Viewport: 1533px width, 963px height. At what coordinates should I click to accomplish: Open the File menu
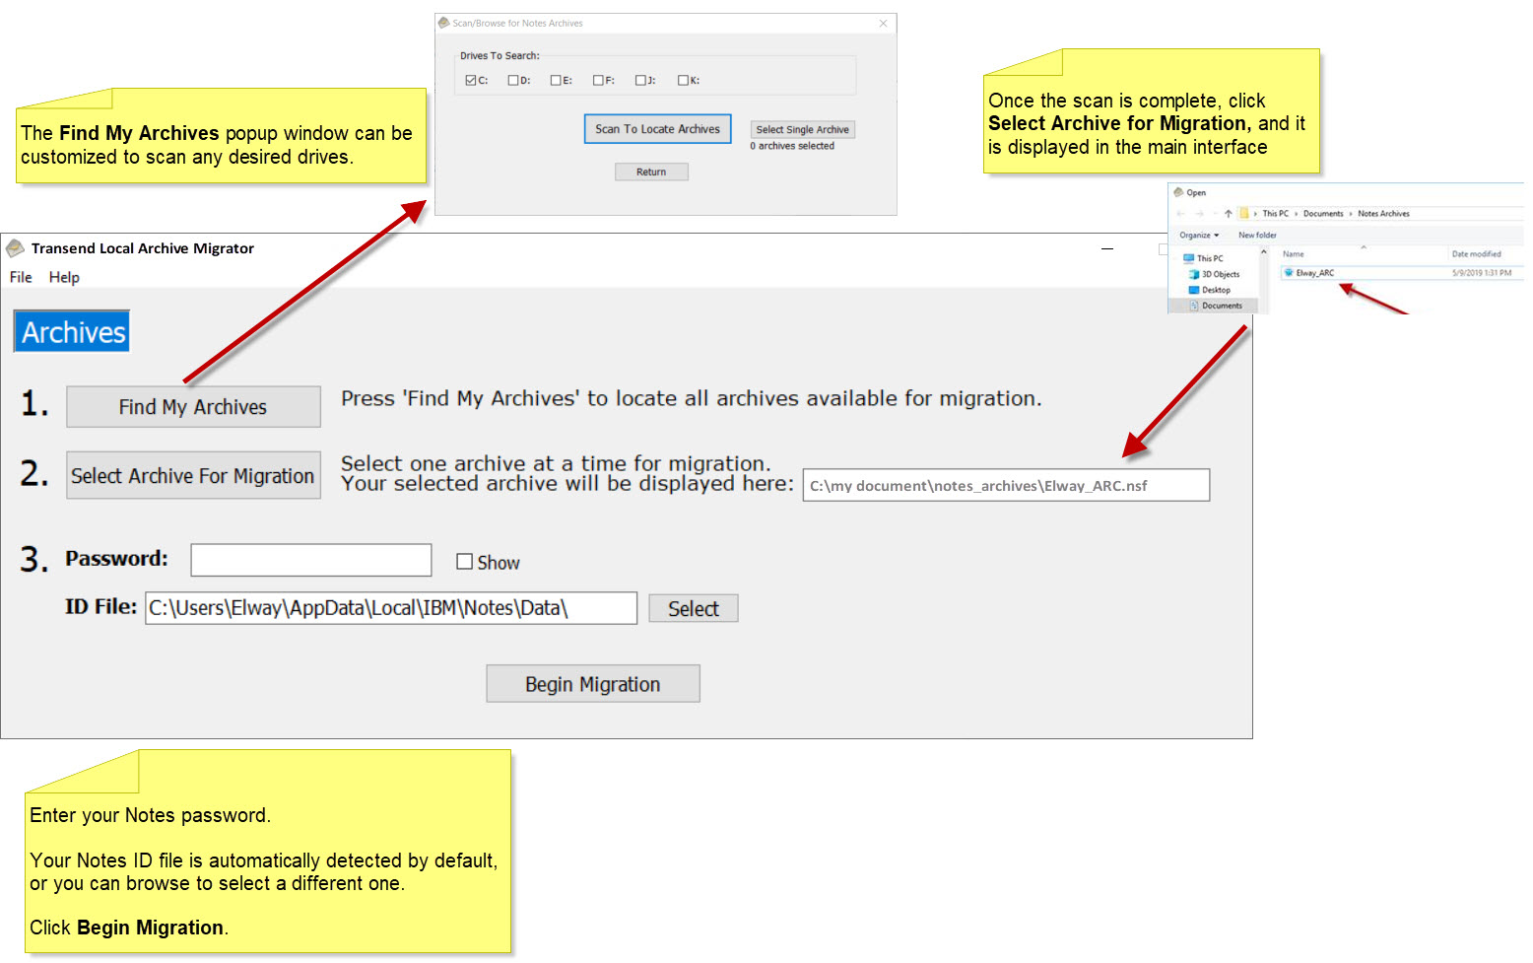[21, 278]
